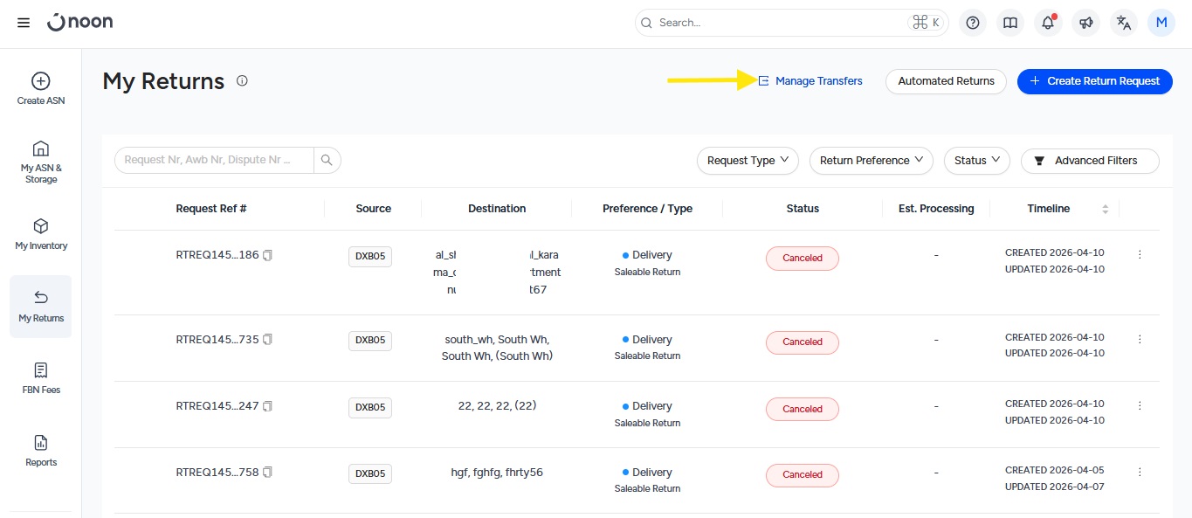Open Reports from the sidebar
The width and height of the screenshot is (1192, 518).
tap(41, 451)
